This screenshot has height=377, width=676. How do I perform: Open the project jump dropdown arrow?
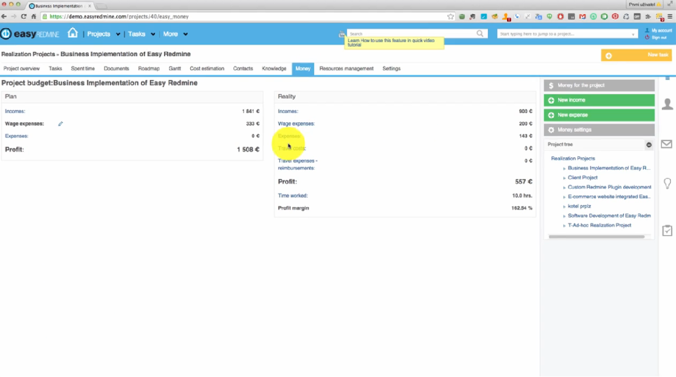click(x=634, y=34)
